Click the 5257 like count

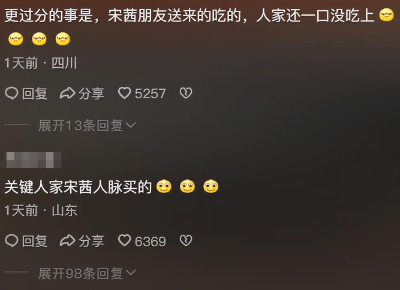click(x=151, y=93)
